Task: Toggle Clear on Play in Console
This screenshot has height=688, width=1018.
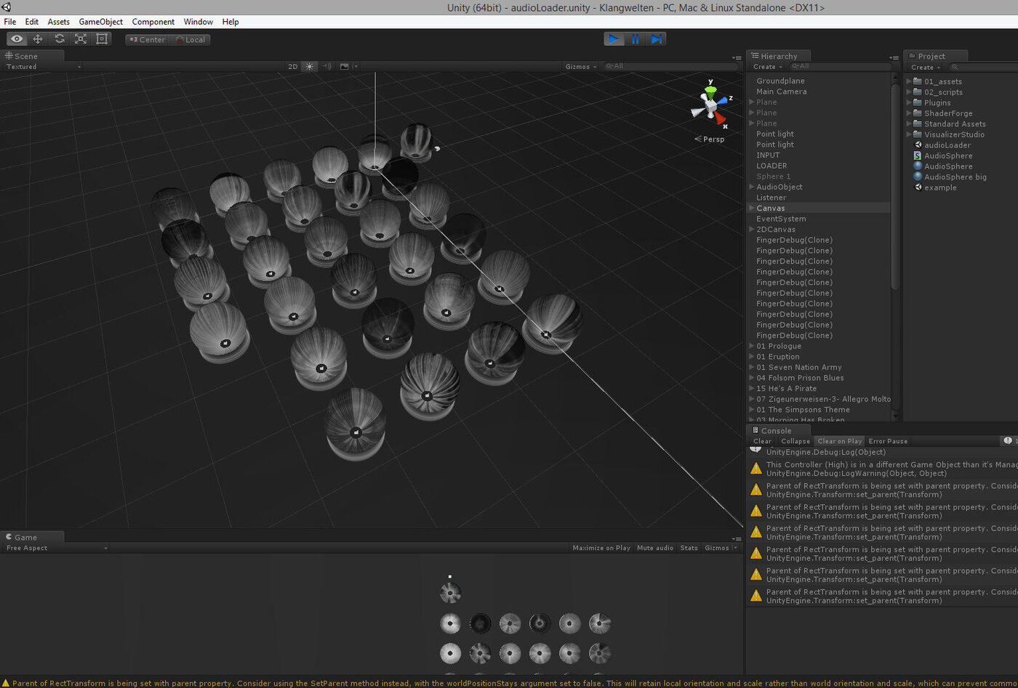Action: (839, 441)
